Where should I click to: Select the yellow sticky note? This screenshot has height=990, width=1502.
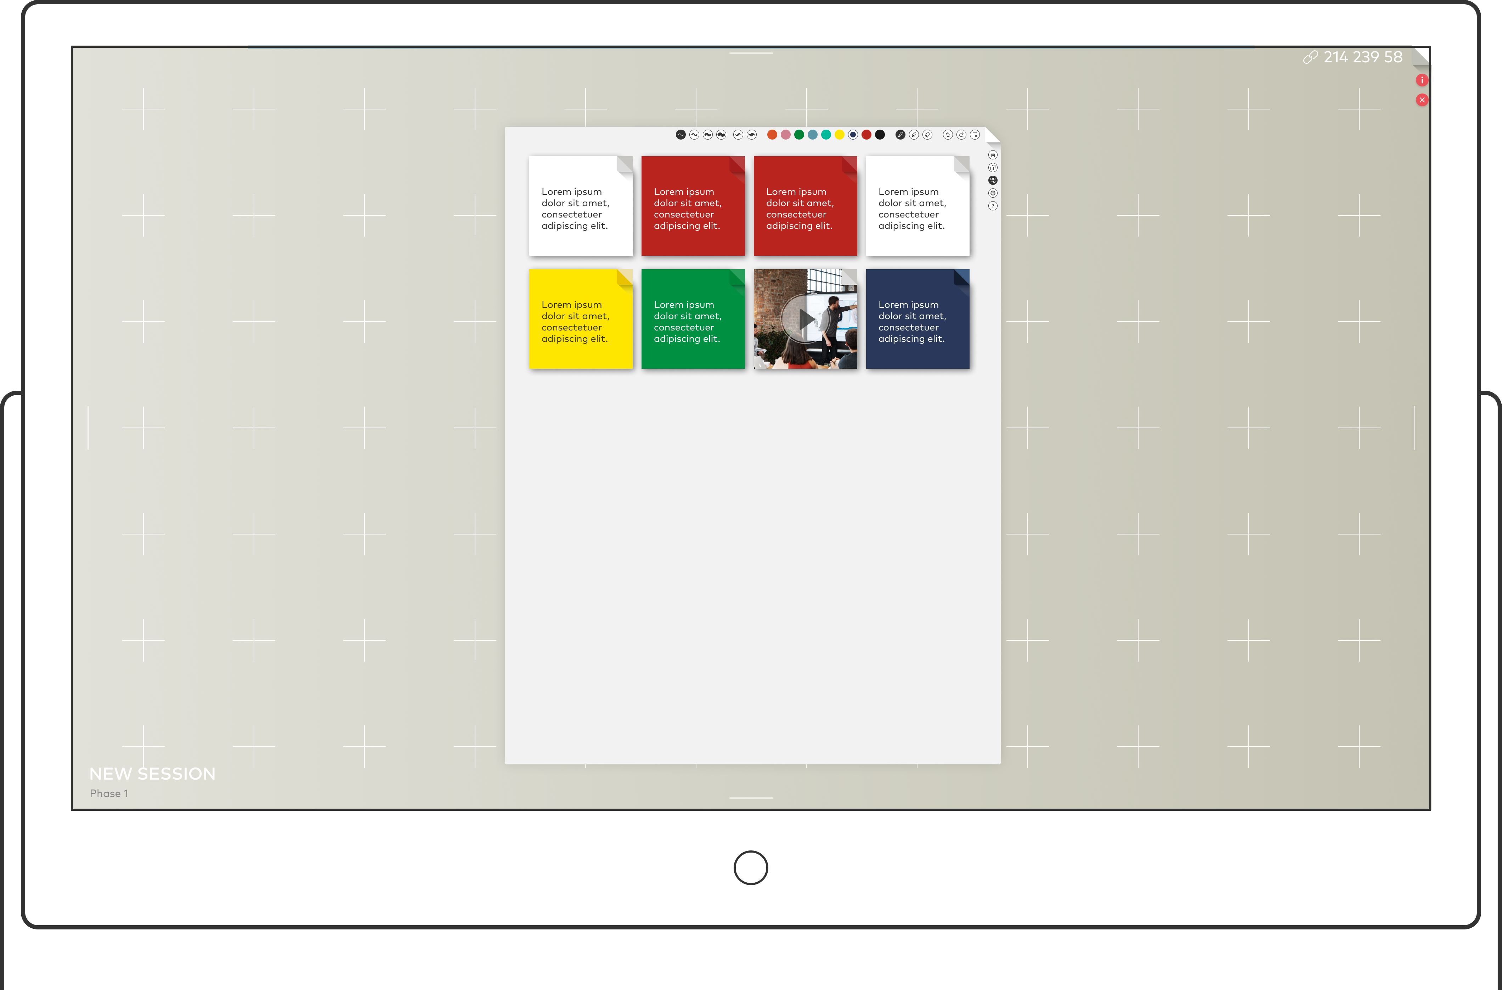pos(581,319)
